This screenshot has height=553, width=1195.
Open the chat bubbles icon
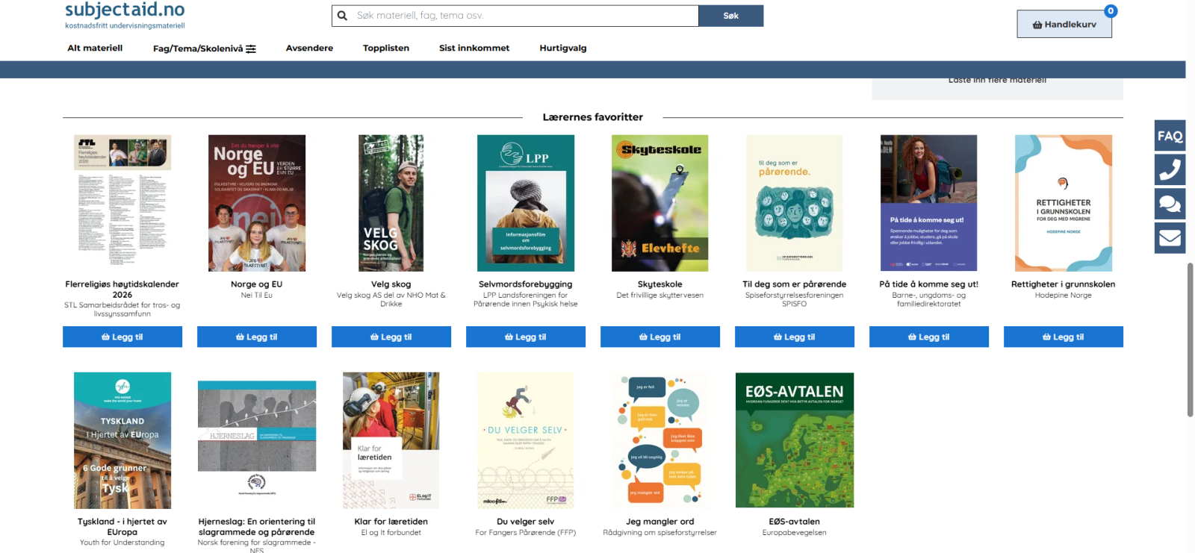[x=1170, y=204]
